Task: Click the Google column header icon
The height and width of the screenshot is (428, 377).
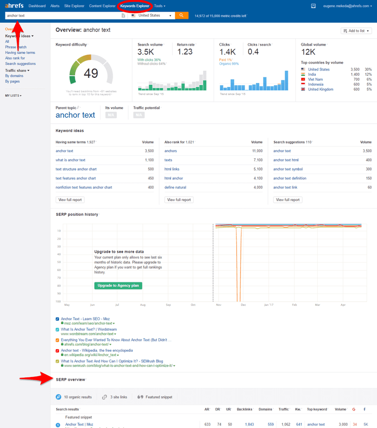Action: coord(354,410)
